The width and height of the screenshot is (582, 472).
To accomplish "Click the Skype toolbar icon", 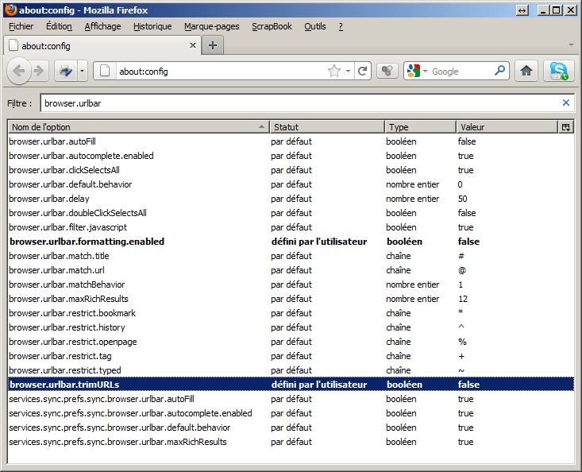I will 559,71.
